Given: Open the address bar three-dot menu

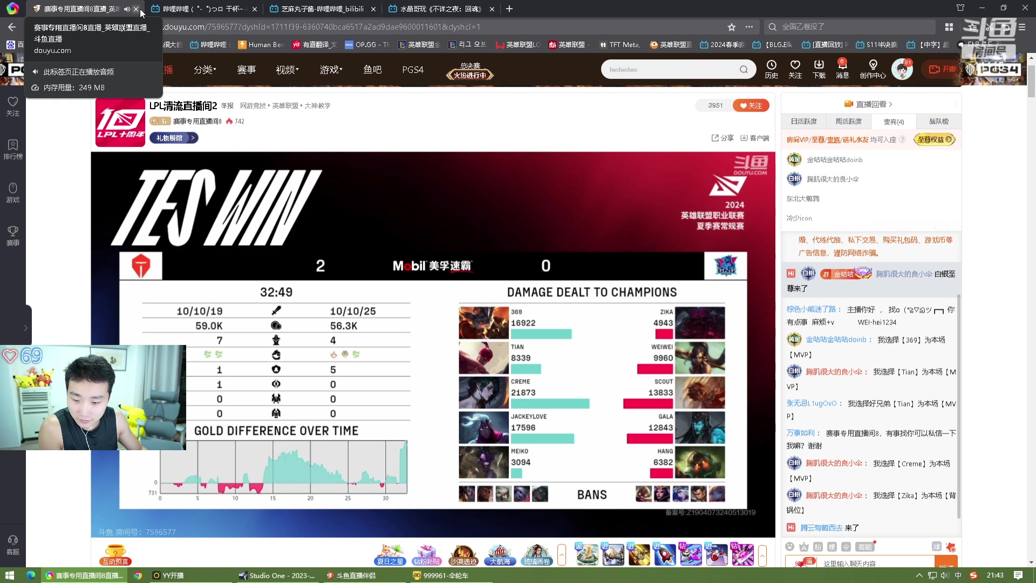Looking at the screenshot, I should [x=749, y=27].
